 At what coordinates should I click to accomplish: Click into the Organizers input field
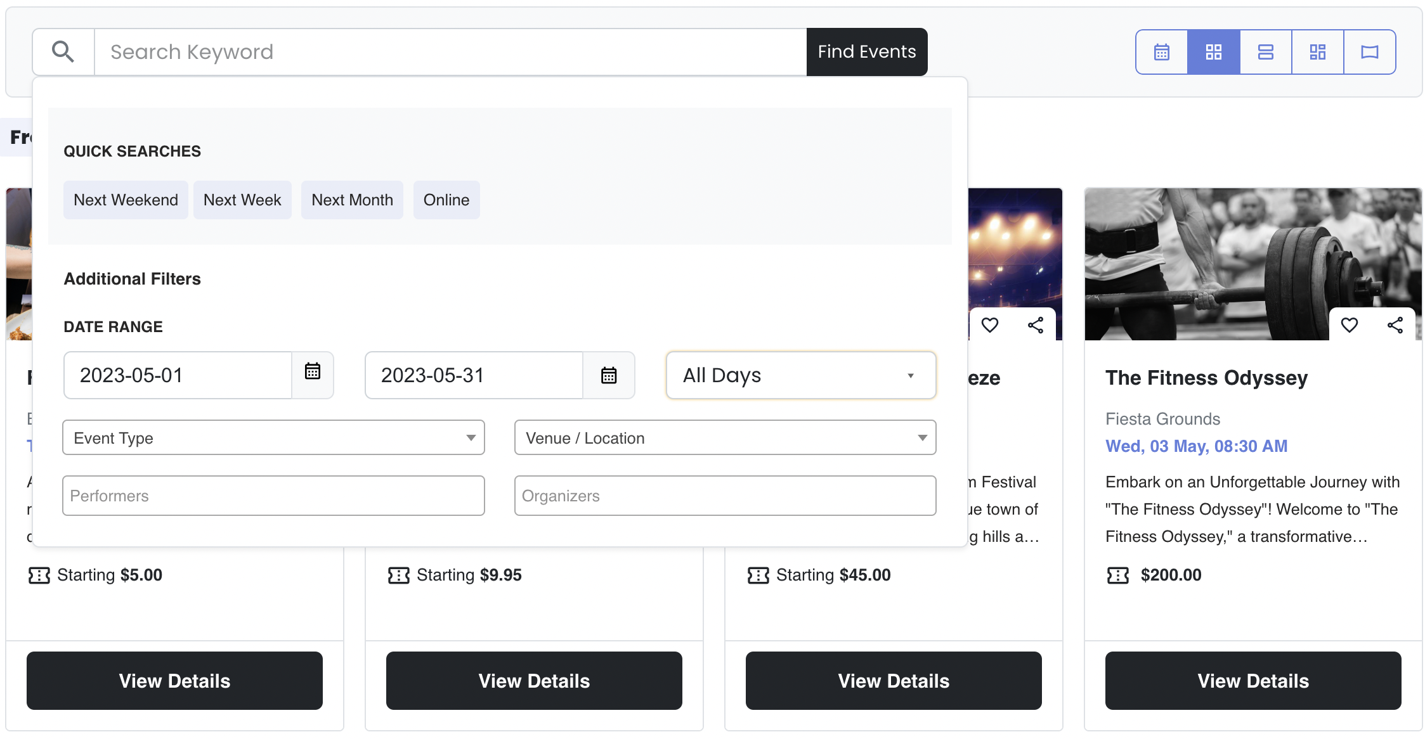point(726,495)
